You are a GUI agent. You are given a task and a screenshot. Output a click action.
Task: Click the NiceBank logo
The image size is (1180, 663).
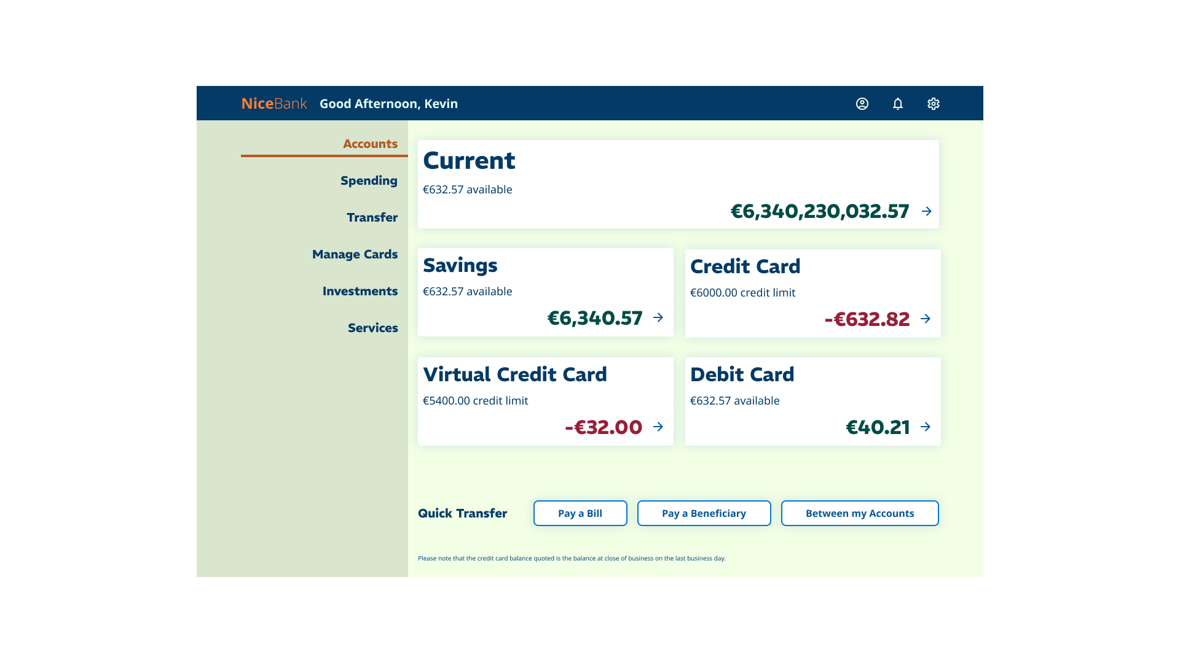(273, 103)
